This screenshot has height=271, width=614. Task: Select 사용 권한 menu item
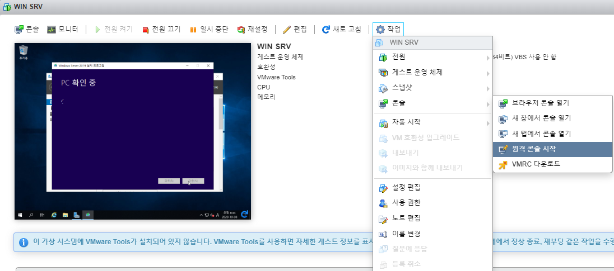432,203
